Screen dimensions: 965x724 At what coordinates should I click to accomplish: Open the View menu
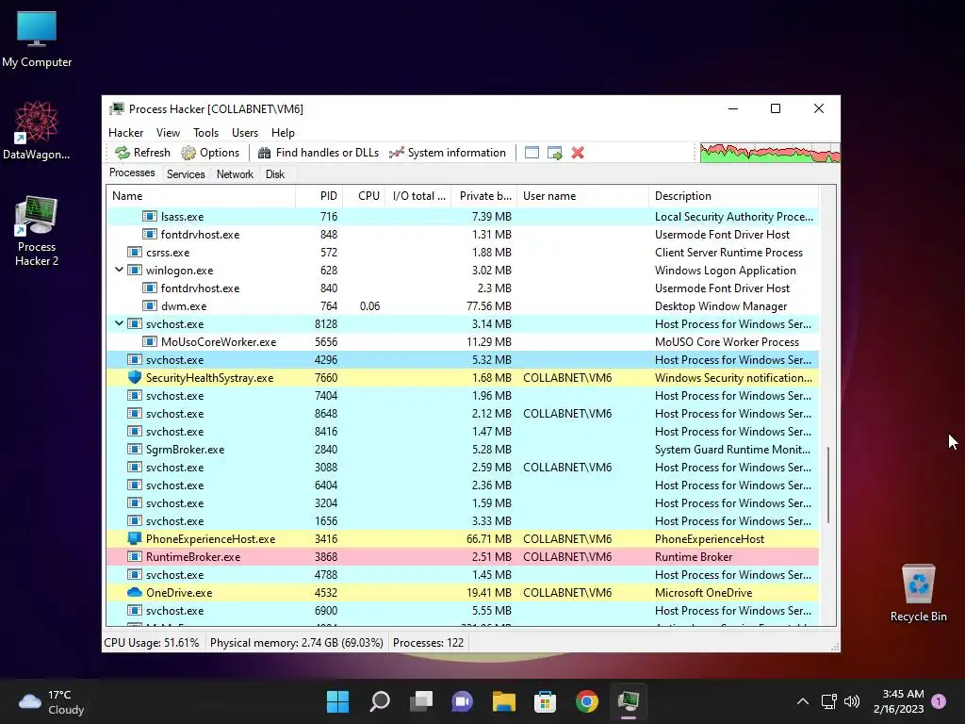click(x=168, y=132)
